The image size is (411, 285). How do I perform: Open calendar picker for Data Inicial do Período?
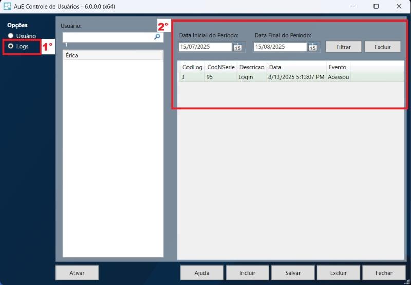237,47
